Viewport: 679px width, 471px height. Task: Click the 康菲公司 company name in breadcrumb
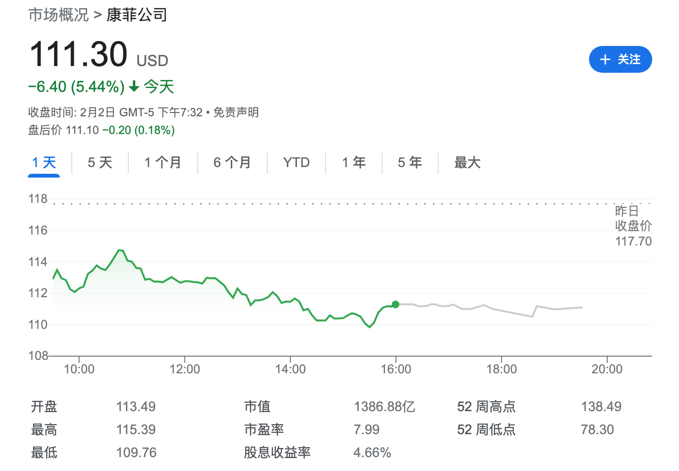tap(137, 15)
